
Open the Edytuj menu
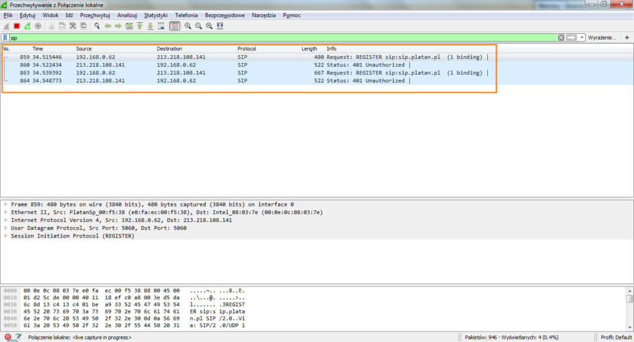click(27, 15)
